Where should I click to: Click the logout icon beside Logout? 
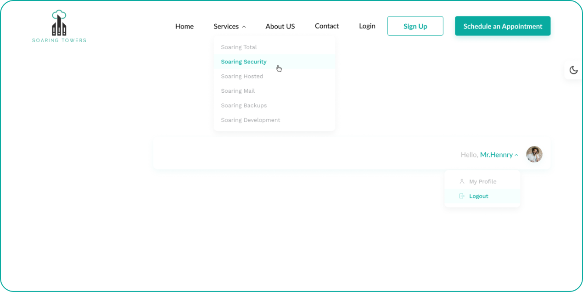pyautogui.click(x=461, y=196)
